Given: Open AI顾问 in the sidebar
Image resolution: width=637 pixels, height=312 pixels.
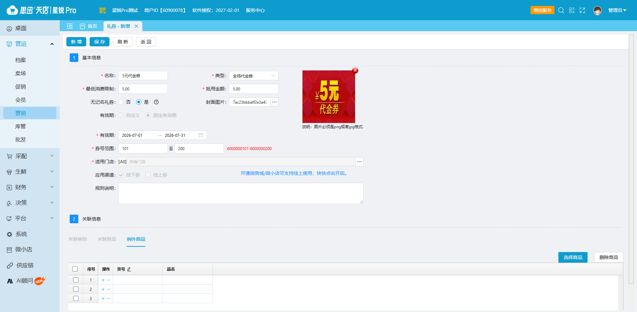Looking at the screenshot, I should pyautogui.click(x=30, y=281).
